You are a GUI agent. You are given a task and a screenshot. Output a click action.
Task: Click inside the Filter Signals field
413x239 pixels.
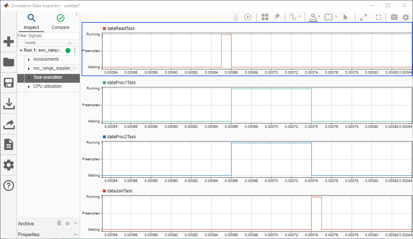(x=47, y=35)
